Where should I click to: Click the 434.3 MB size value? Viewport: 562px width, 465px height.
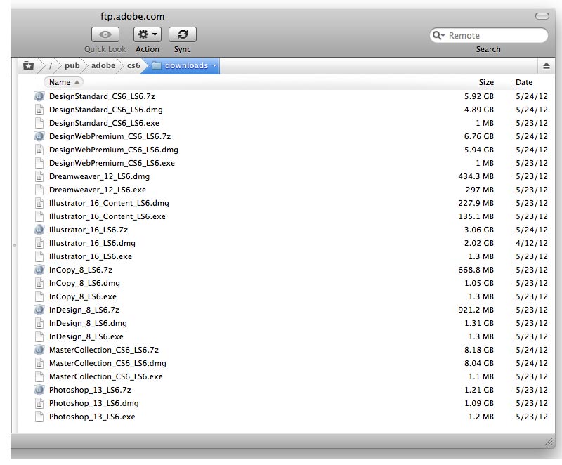[476, 176]
